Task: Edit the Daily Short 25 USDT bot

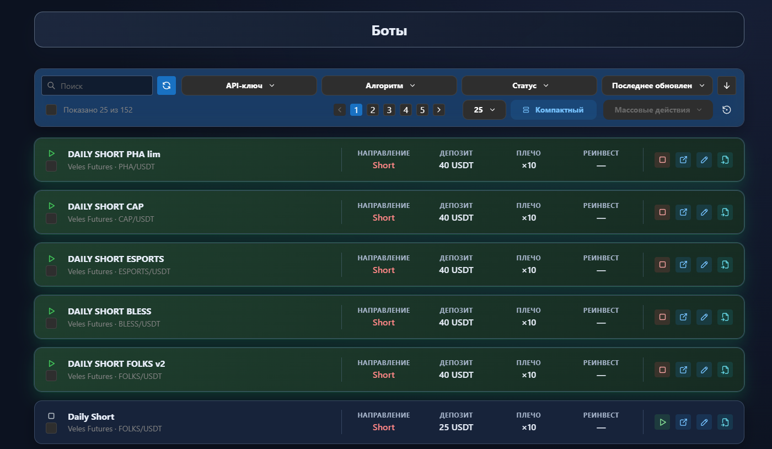Action: [x=704, y=422]
